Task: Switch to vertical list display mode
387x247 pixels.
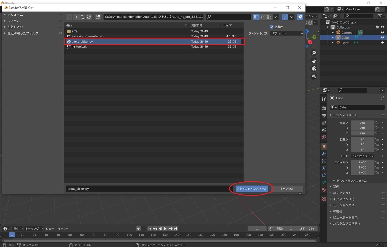Action: coord(257,17)
